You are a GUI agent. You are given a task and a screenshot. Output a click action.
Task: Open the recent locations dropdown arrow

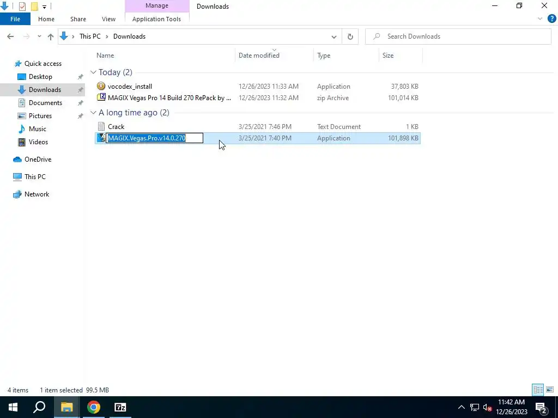39,36
